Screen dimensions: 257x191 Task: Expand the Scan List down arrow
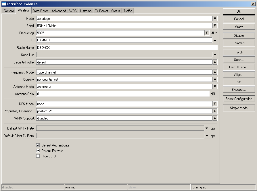click(215, 55)
